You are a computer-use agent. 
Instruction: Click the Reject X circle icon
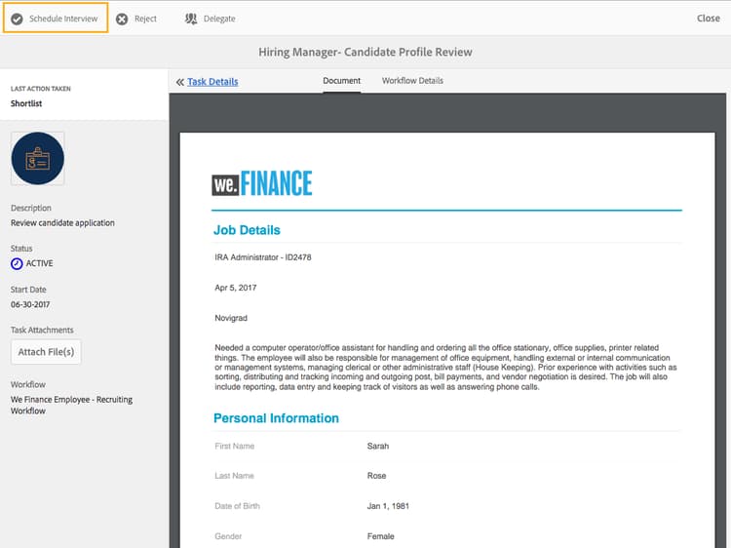pos(122,20)
